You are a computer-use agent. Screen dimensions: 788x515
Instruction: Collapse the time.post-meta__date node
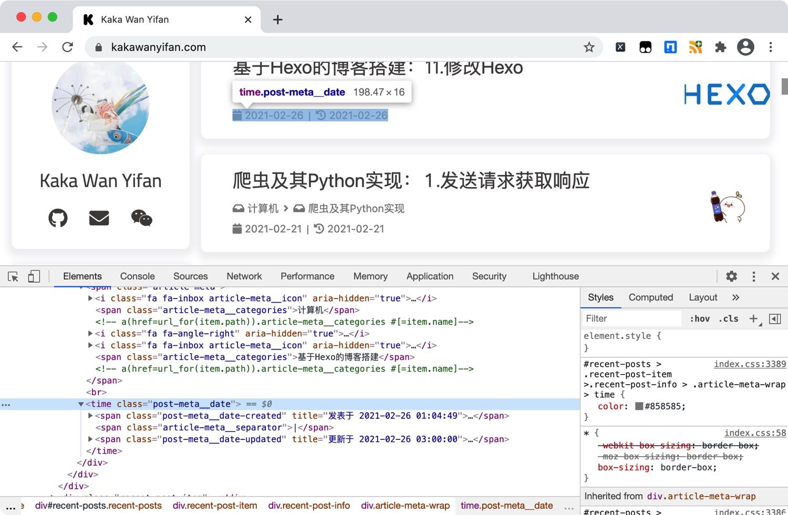click(81, 404)
